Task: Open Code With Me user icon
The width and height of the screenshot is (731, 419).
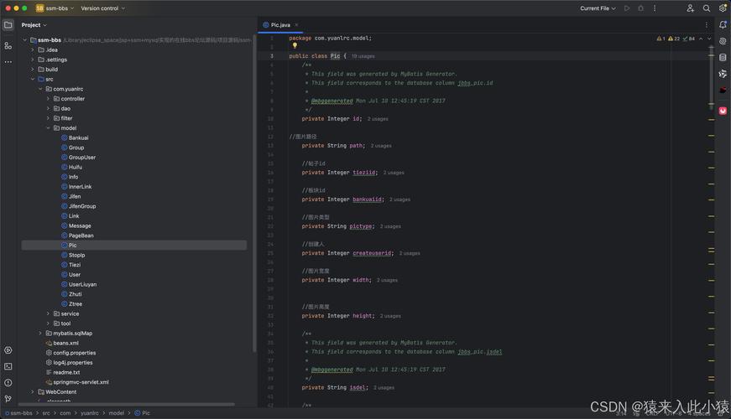Action: point(691,8)
